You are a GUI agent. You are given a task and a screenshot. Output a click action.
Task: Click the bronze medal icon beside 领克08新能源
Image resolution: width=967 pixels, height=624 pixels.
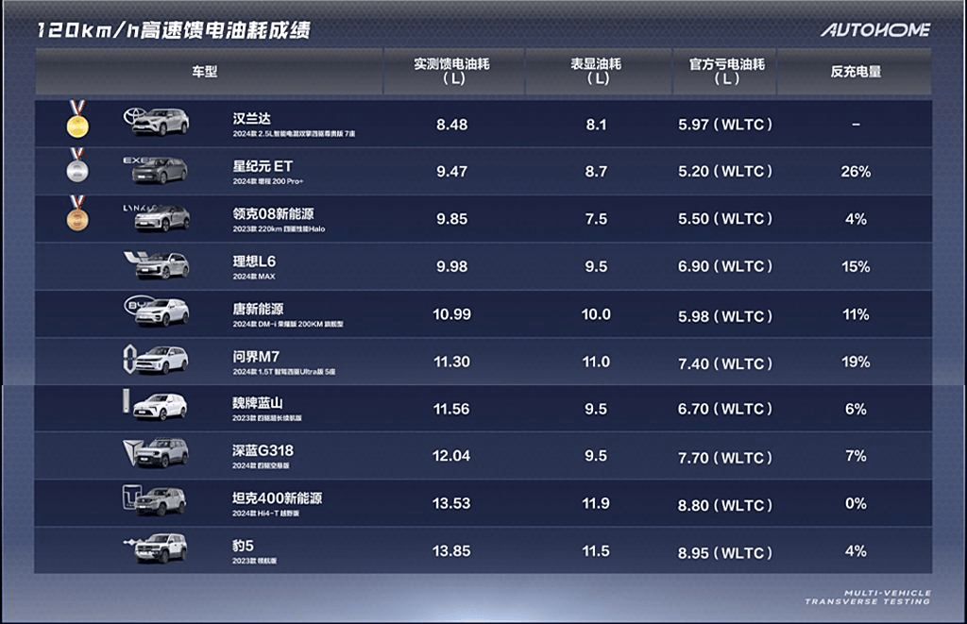click(x=77, y=212)
